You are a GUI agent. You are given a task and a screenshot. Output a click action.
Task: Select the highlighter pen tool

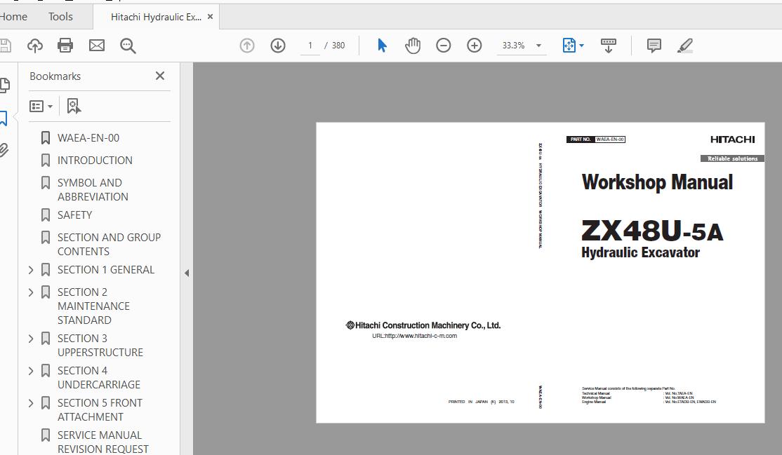pyautogui.click(x=685, y=46)
